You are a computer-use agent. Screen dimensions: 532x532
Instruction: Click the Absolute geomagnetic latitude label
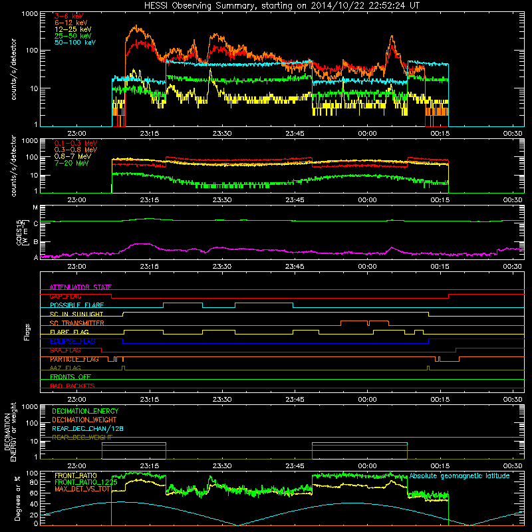460,475
